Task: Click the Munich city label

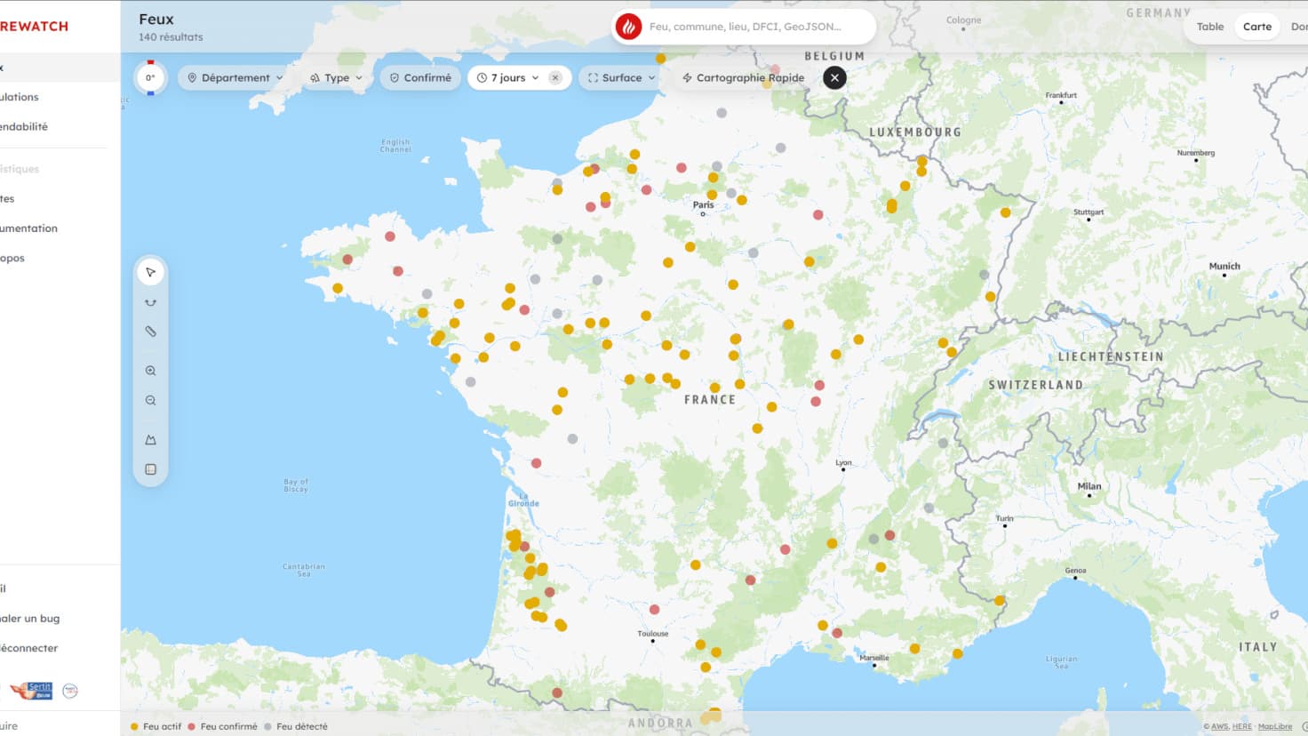Action: coord(1224,266)
